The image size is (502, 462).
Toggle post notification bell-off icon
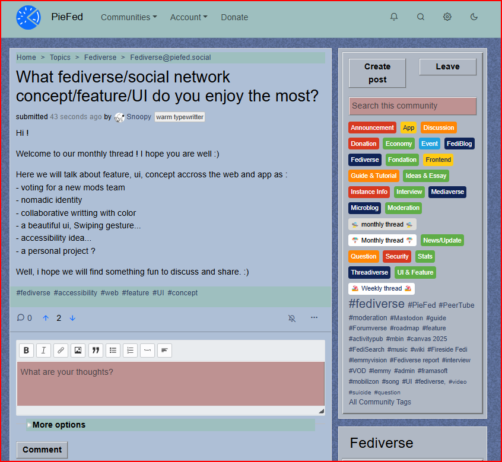(x=292, y=318)
